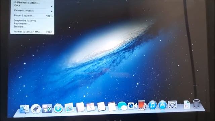Expand the Dock submenu item
This screenshot has width=215, height=121.
(x=32, y=6)
